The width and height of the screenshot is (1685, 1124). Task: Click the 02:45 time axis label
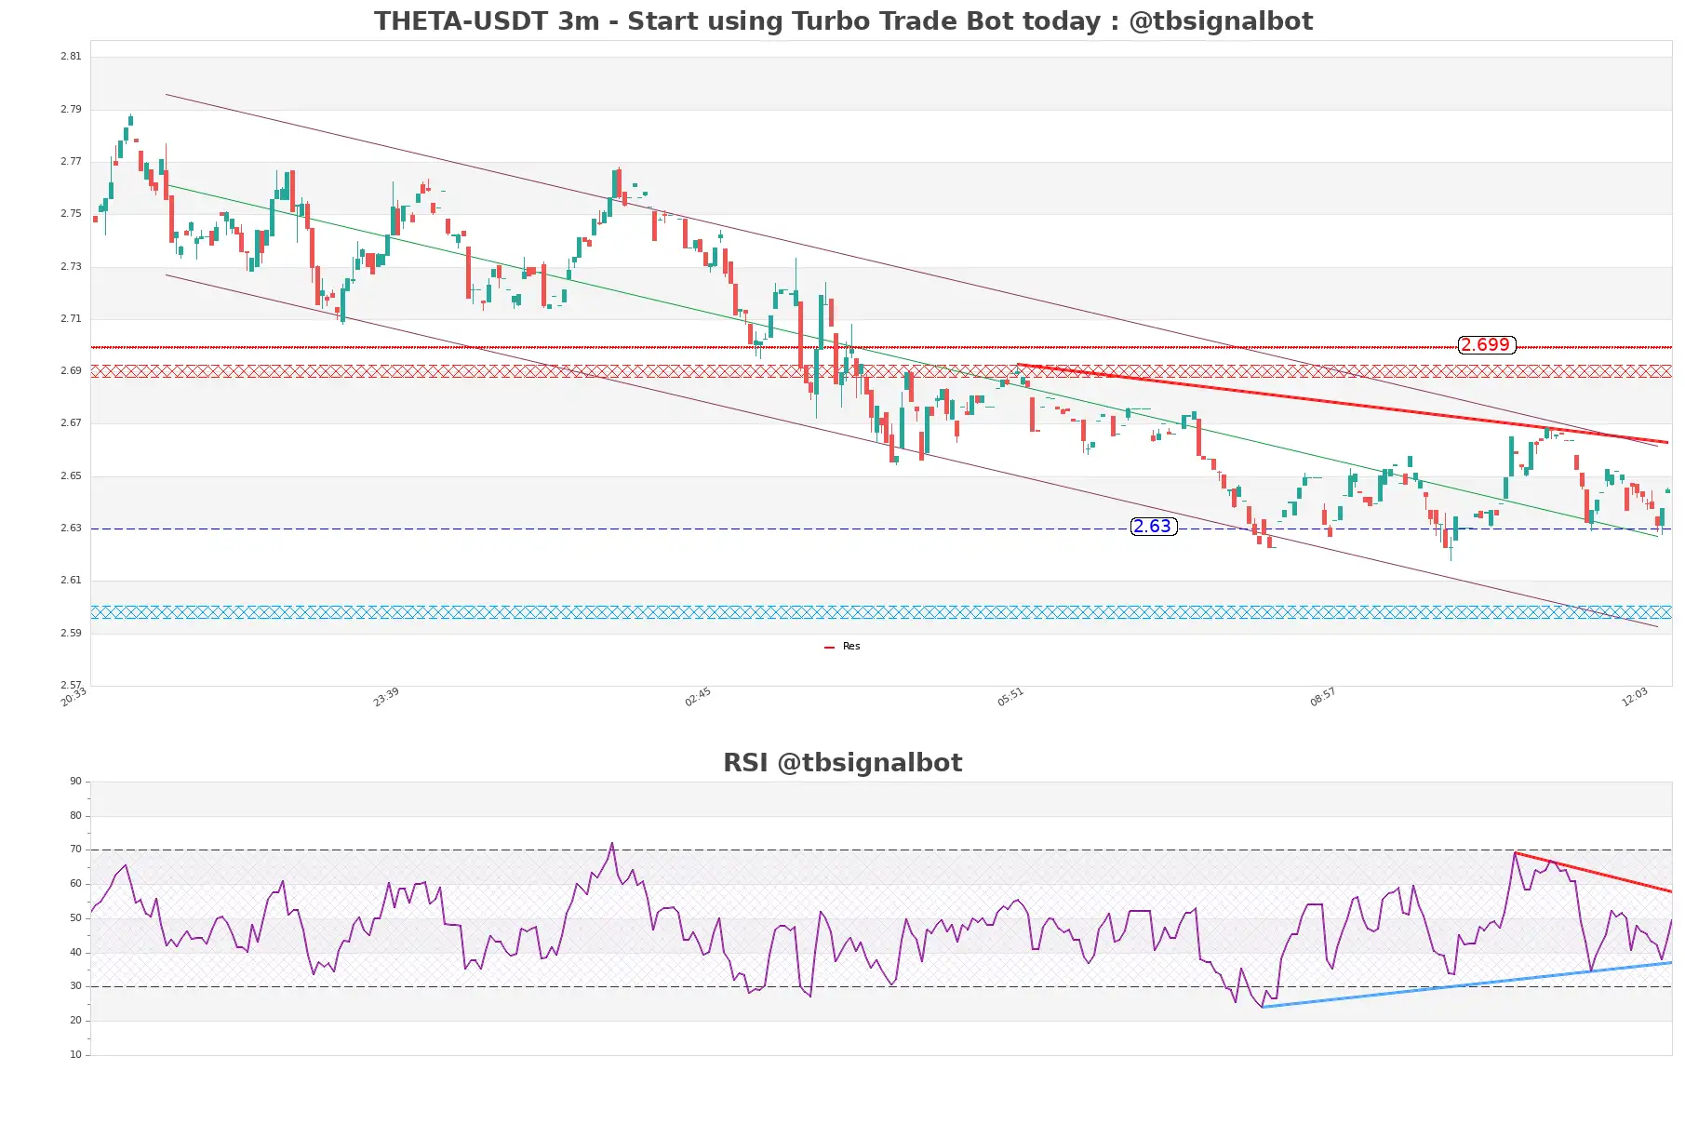(x=698, y=697)
